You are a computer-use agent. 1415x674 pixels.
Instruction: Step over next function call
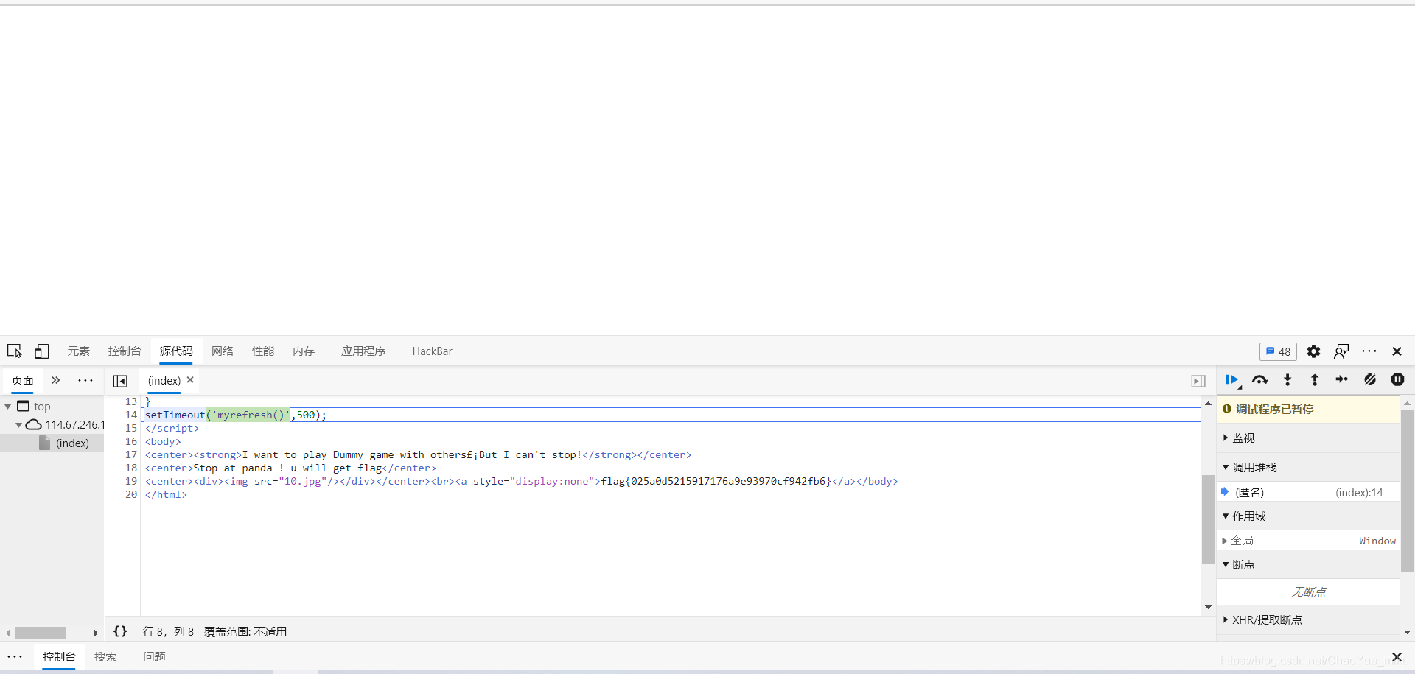pos(1259,380)
